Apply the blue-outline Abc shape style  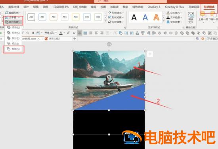[x=42, y=17]
